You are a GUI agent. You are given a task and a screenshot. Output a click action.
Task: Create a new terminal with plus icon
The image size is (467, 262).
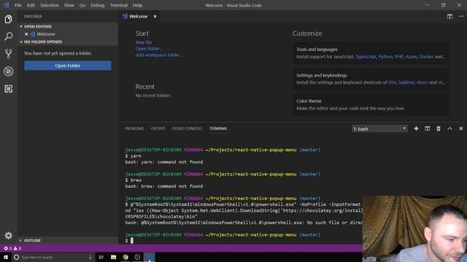click(x=416, y=129)
